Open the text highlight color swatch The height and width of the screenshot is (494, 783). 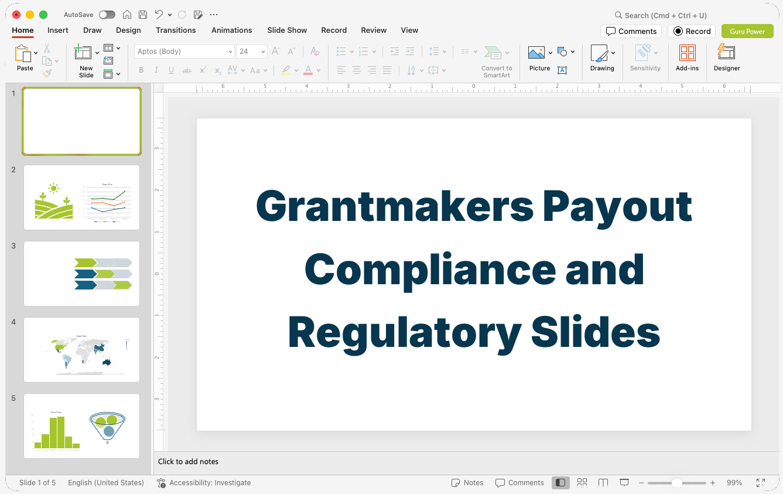pos(286,70)
